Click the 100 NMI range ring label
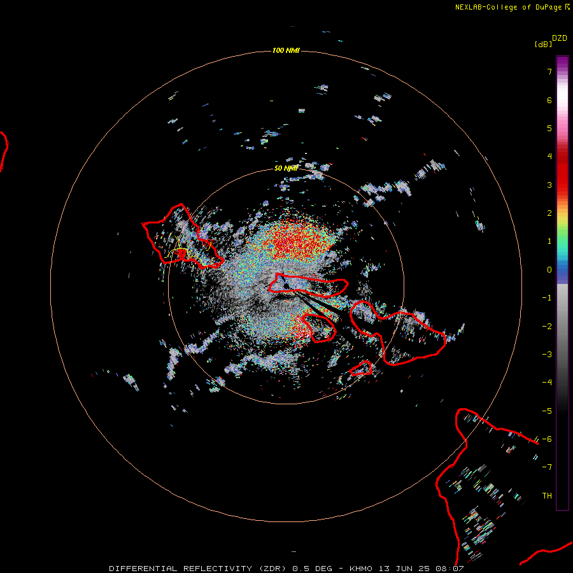The image size is (573, 573). point(286,50)
